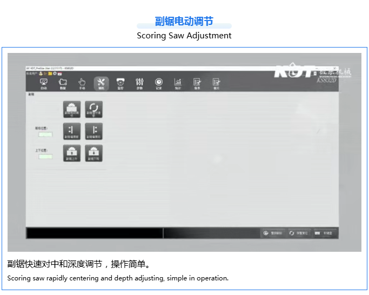Select the Manual hand icon
Viewport: 369px width, 295px height.
click(x=82, y=83)
